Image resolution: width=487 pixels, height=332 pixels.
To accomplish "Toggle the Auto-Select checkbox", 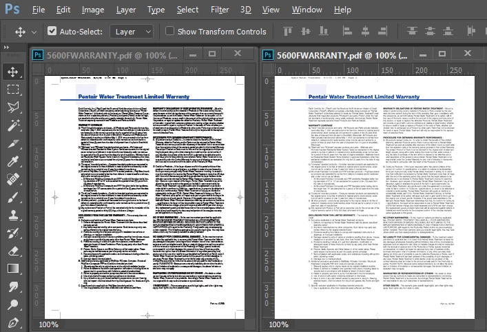I will tap(52, 31).
